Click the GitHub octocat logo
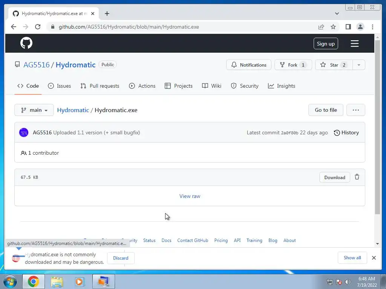The image size is (386, 289). pyautogui.click(x=26, y=43)
